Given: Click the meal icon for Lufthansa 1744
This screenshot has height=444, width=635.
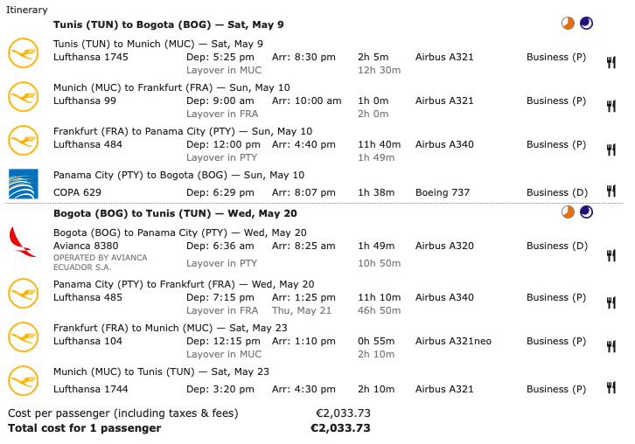Looking at the screenshot, I should pyautogui.click(x=611, y=388).
